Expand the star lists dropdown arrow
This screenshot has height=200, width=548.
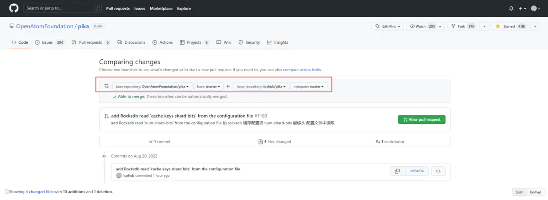pyautogui.click(x=534, y=26)
